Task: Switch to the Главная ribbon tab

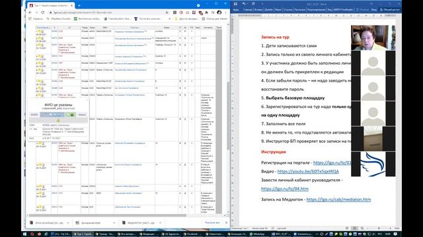Action: pyautogui.click(x=247, y=10)
